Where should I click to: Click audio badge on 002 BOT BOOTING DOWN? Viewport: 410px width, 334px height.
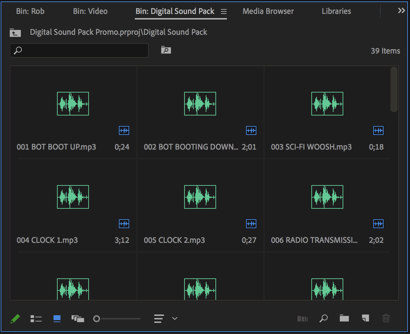click(x=251, y=130)
